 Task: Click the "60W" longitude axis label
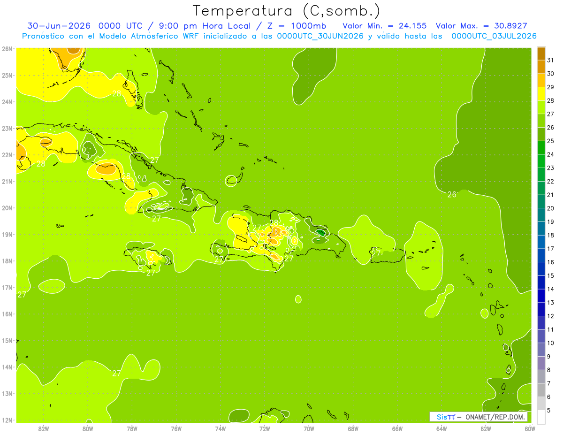529,428
